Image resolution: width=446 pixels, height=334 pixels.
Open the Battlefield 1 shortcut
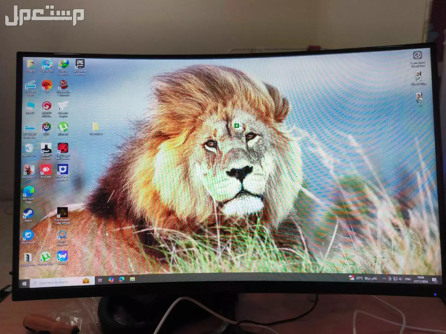29,171
